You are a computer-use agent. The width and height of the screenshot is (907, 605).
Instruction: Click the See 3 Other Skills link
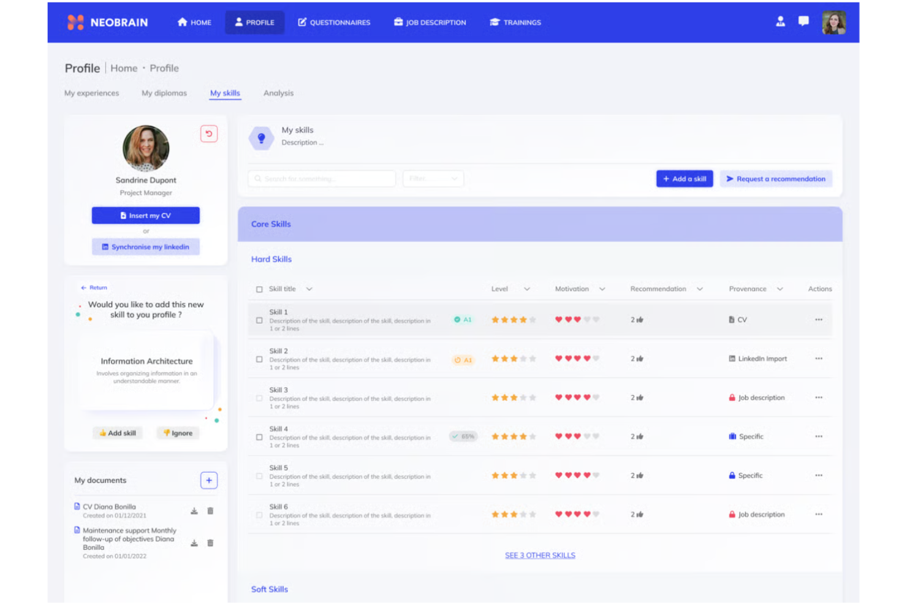(539, 555)
